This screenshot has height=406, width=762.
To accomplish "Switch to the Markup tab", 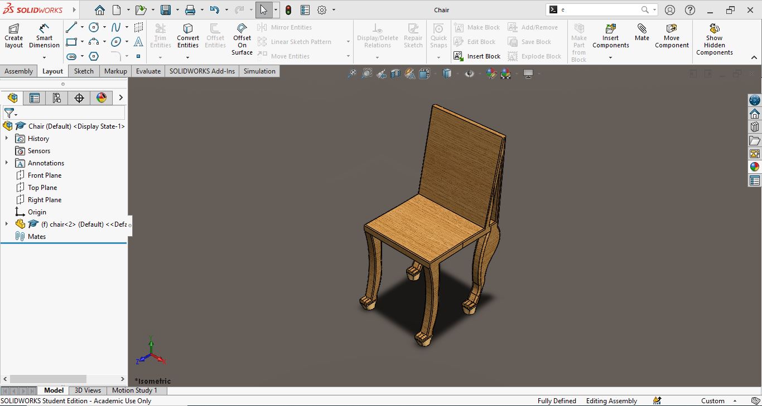I will point(115,71).
